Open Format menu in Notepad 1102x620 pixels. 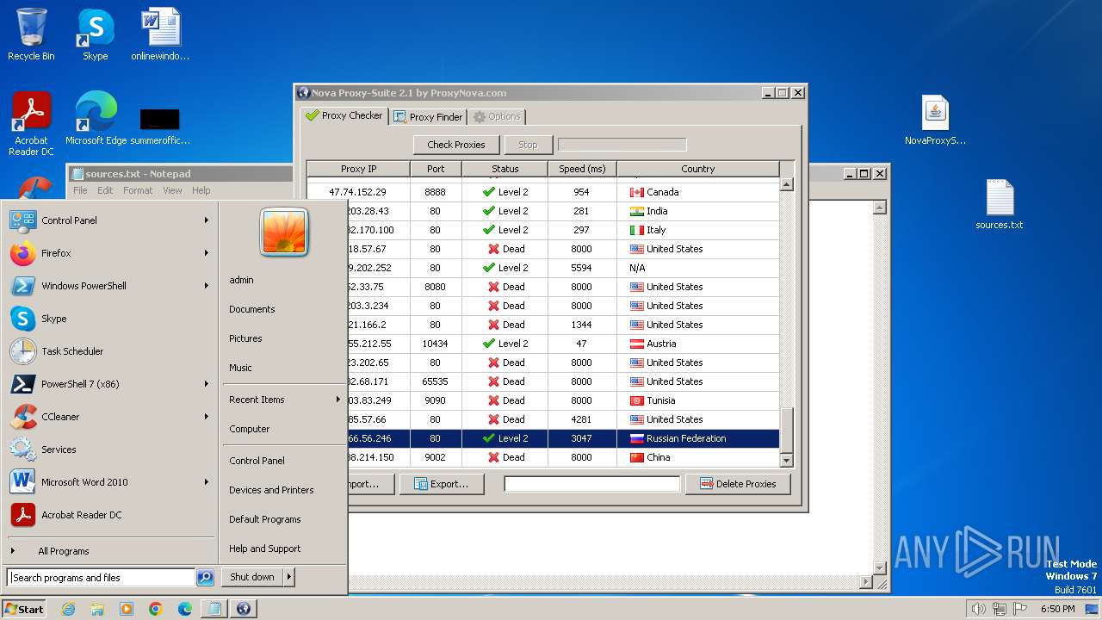tap(138, 190)
